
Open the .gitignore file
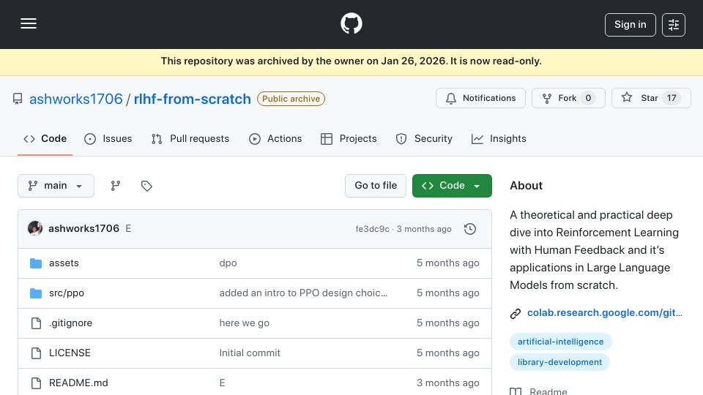(70, 323)
